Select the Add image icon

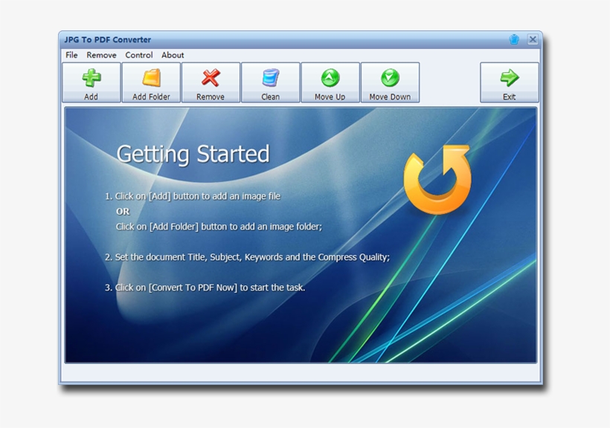(91, 77)
